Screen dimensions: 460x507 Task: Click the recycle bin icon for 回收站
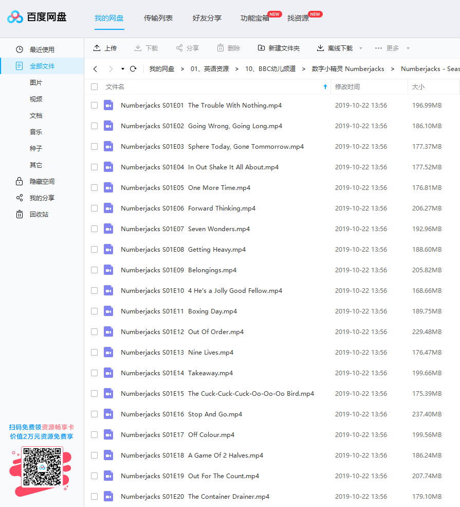(x=20, y=214)
